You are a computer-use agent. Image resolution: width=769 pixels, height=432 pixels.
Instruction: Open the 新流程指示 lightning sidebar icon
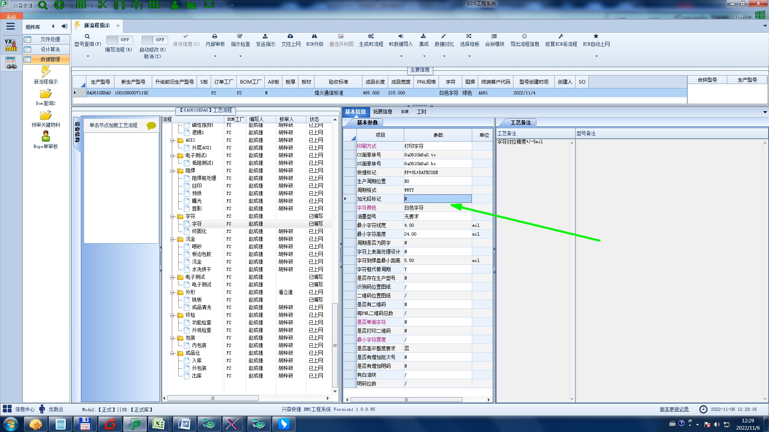click(46, 72)
